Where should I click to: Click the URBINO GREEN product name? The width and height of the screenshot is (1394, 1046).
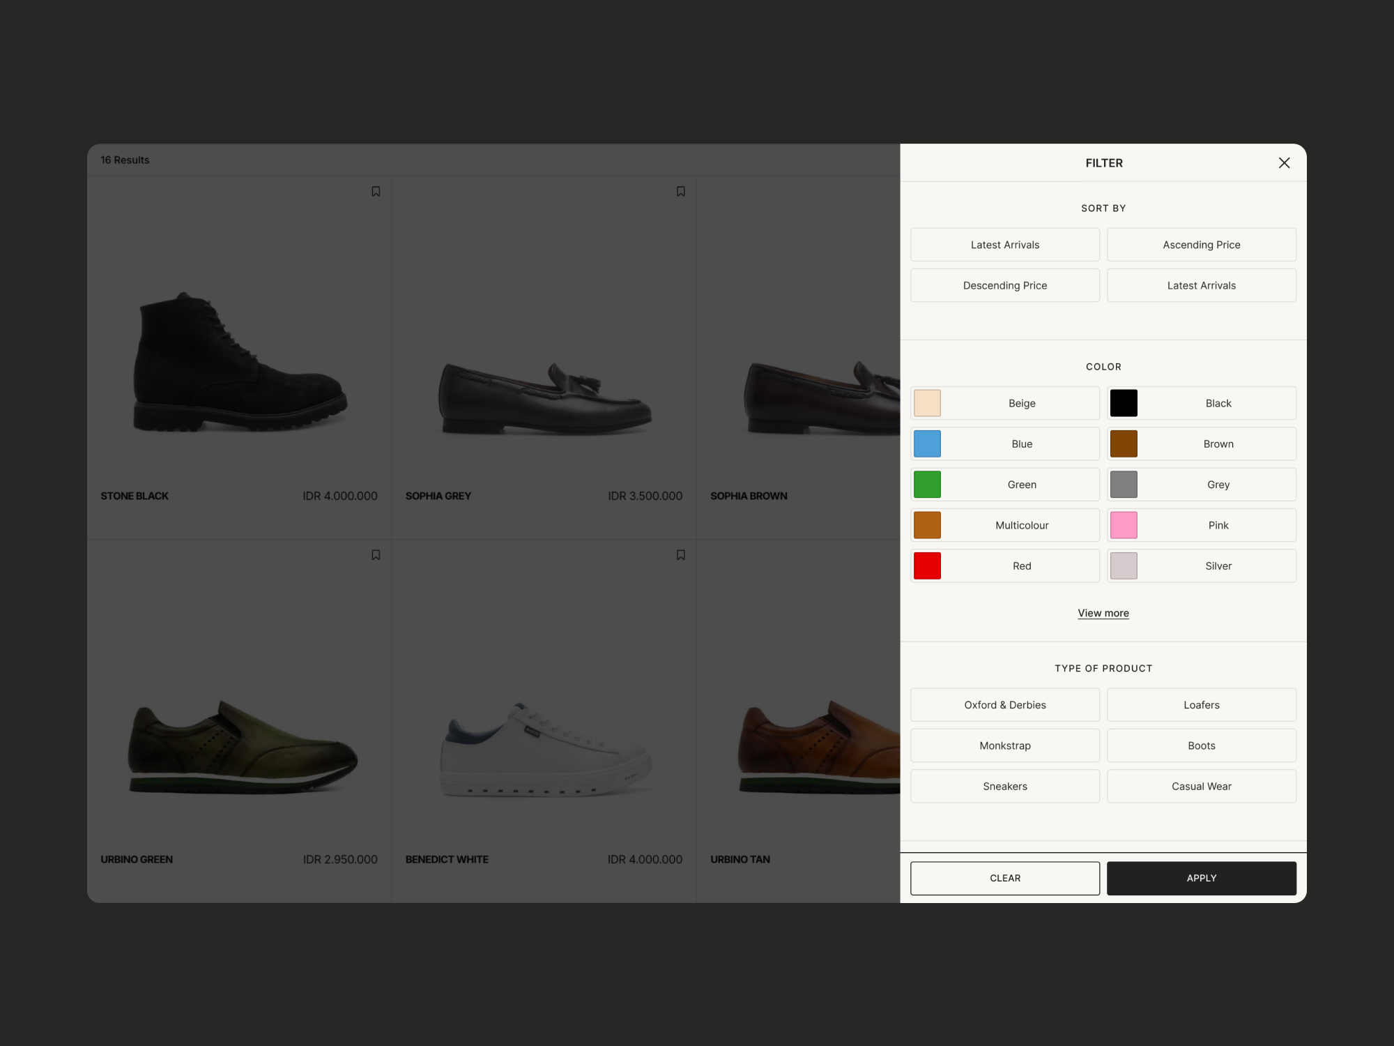pos(137,859)
